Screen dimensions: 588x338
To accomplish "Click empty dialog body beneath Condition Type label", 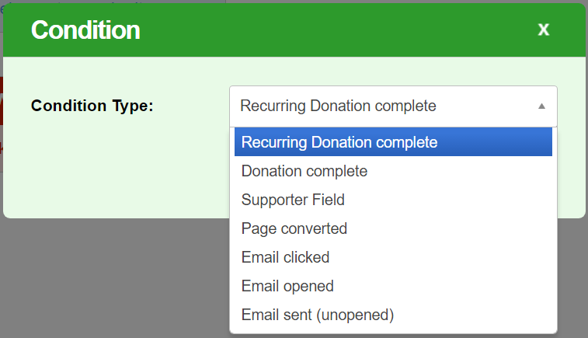I will [117, 171].
